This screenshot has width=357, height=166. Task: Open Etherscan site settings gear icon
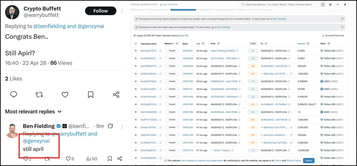coord(330,5)
